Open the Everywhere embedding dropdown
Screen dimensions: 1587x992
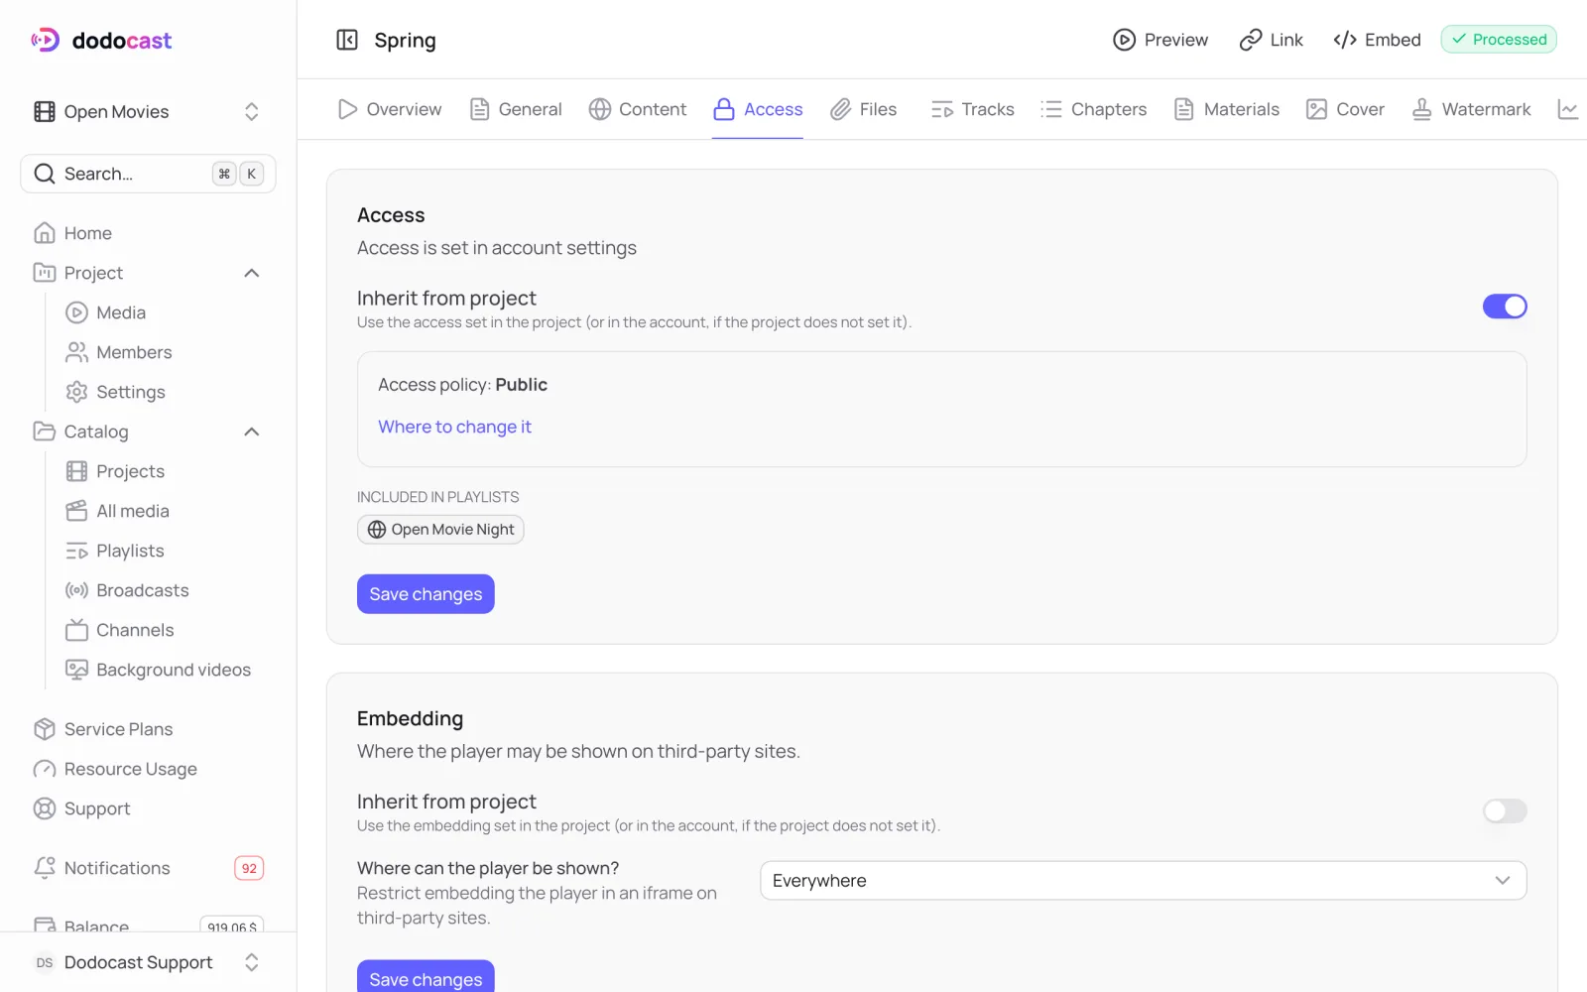1143,881
